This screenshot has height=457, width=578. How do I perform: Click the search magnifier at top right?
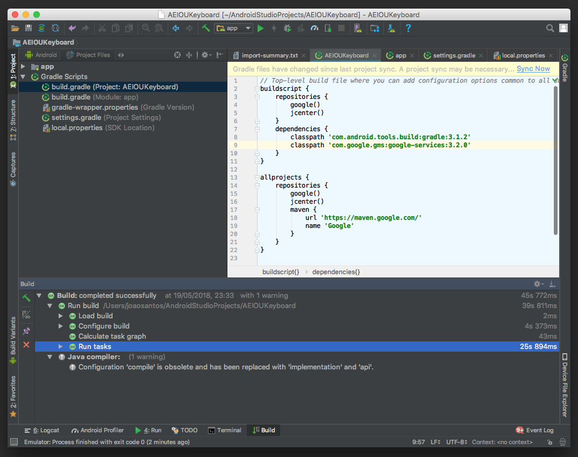click(550, 28)
